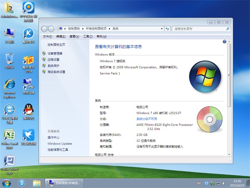
Task: Open 设备管理器 link in sidebar
Action: [x=55, y=53]
